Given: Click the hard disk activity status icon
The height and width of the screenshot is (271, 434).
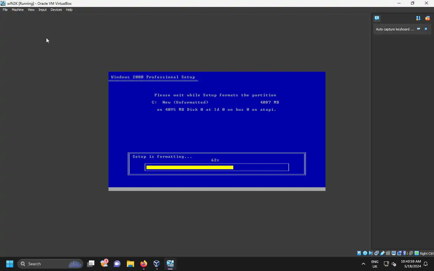Looking at the screenshot, I should (359, 253).
